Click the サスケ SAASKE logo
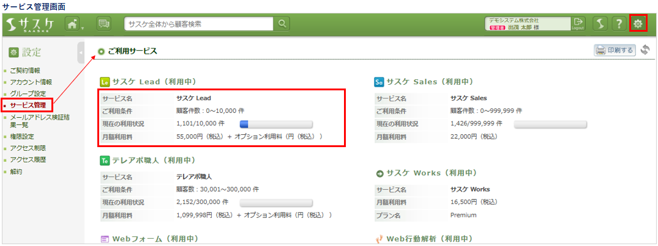 coord(31,24)
